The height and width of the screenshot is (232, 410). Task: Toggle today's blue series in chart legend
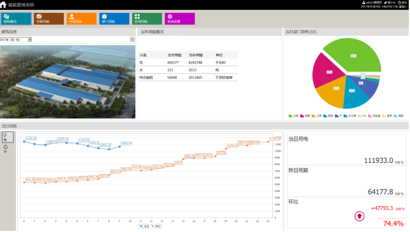coord(144,226)
